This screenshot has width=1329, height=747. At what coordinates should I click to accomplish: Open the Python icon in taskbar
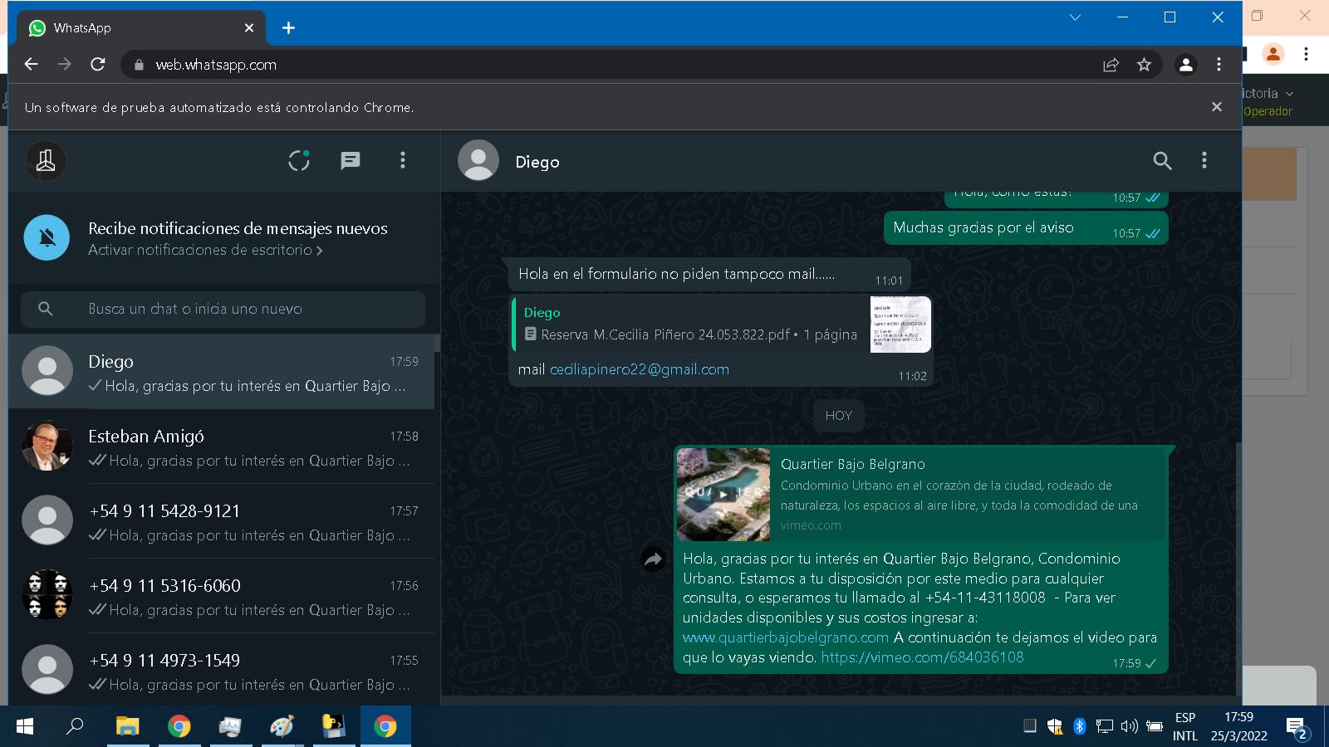[x=333, y=726]
